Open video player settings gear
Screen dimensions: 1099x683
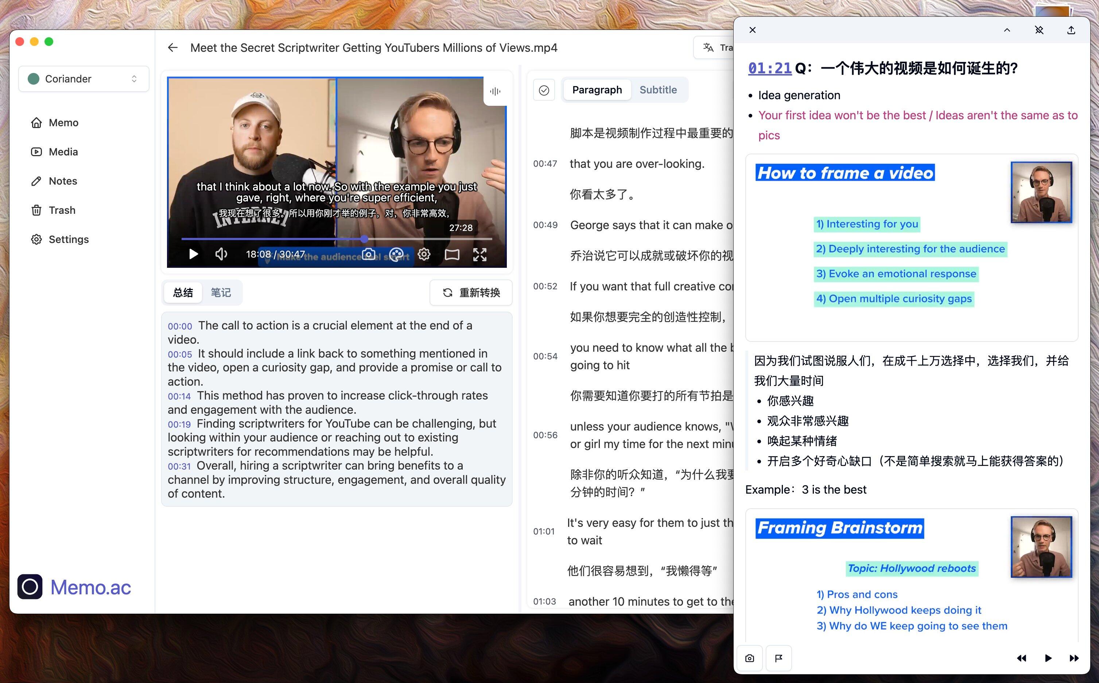pyautogui.click(x=424, y=254)
